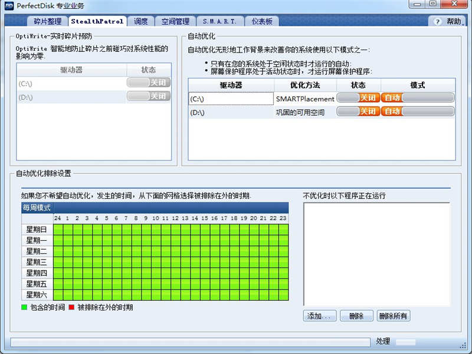Open the 仪表板 tab

261,21
